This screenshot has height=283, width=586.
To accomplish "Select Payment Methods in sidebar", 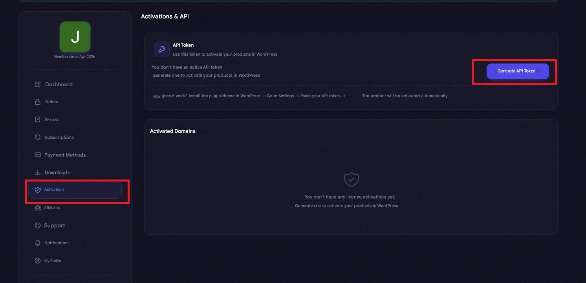I will pos(65,155).
